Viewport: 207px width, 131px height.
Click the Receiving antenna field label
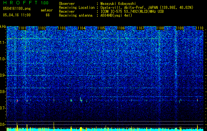76,15
